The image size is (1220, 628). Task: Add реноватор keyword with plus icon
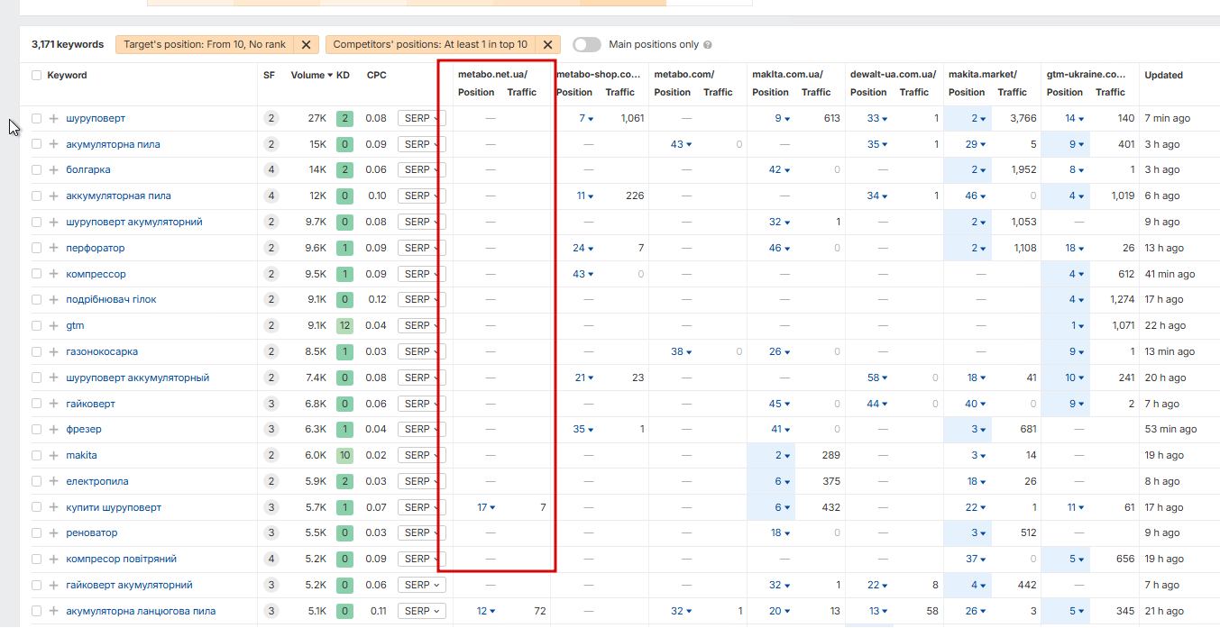pos(54,532)
